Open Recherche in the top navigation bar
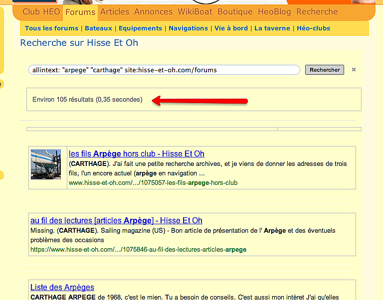This screenshot has height=300, width=383. point(317,12)
